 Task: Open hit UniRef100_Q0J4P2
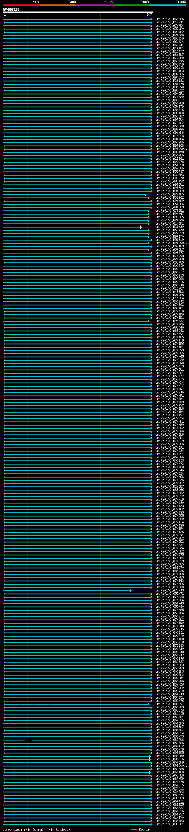170,32
